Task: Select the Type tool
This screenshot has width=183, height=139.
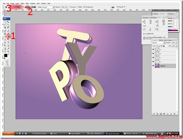Action: point(8,43)
